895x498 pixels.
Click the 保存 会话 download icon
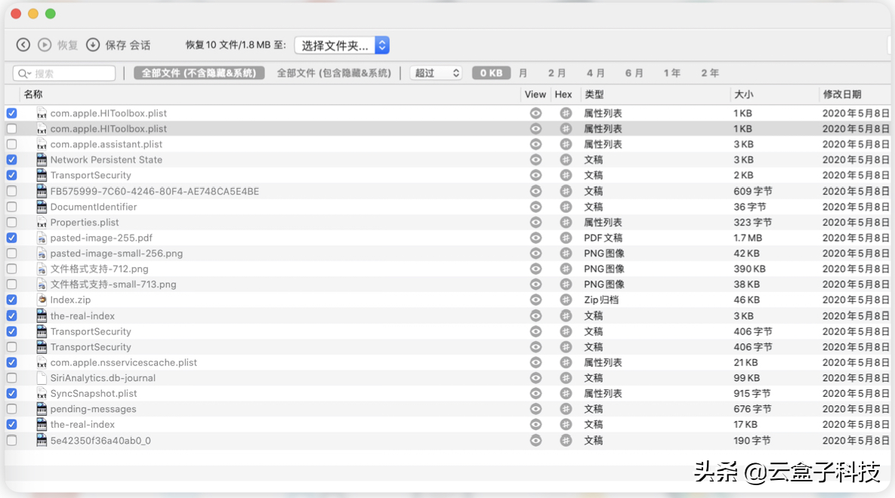(93, 45)
